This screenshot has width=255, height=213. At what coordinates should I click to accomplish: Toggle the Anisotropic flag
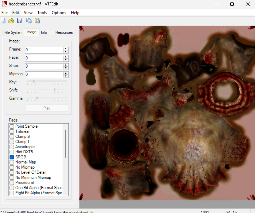[x=12, y=147]
